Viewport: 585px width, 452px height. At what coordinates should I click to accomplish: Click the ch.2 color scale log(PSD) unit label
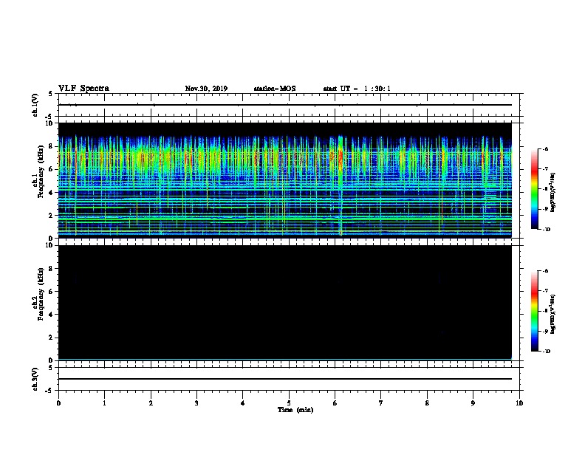click(x=553, y=314)
